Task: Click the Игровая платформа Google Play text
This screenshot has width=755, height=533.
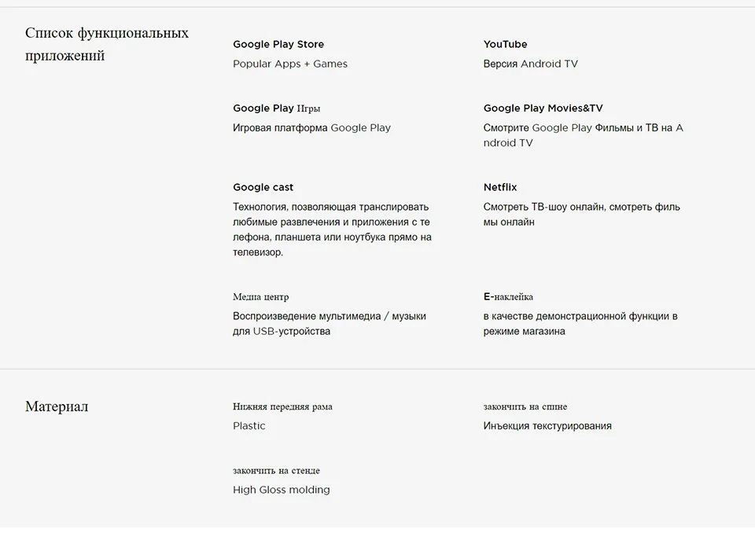Action: 311,127
